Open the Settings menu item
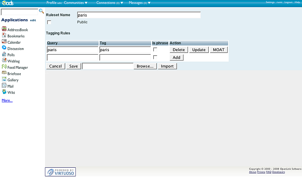 [270, 2]
